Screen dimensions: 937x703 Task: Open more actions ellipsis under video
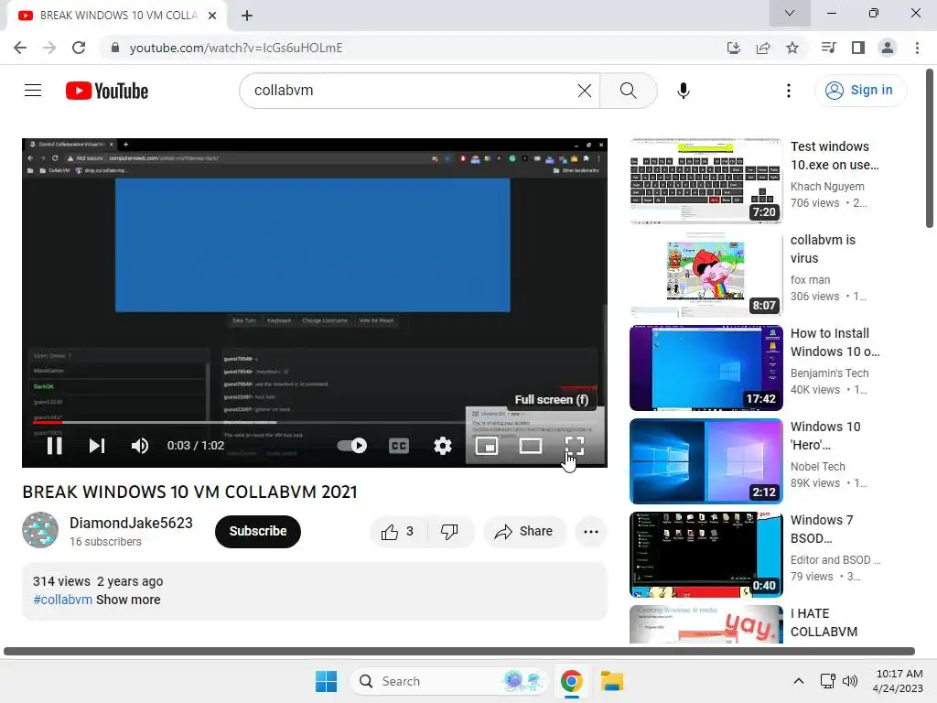(591, 532)
